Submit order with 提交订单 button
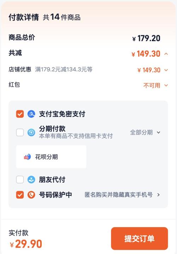The image size is (177, 254). (x=139, y=238)
